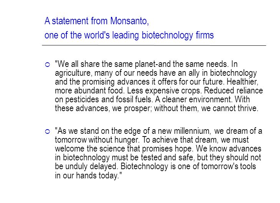The image size is (280, 203).
Task: Click the first hollow circle bullet marker
Action: click(x=48, y=65)
